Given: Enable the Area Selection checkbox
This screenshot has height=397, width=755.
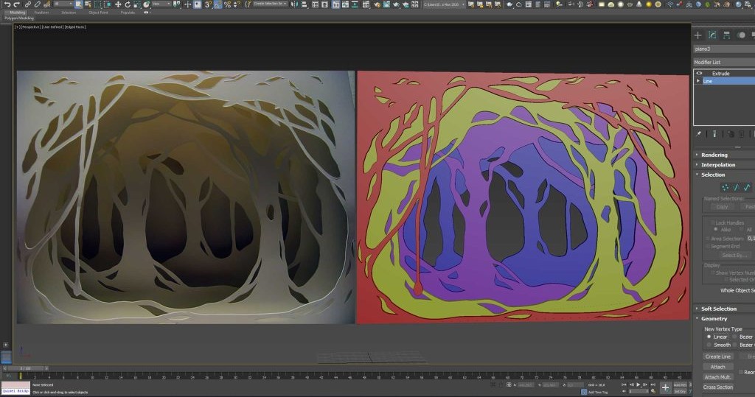Looking at the screenshot, I should tap(709, 239).
